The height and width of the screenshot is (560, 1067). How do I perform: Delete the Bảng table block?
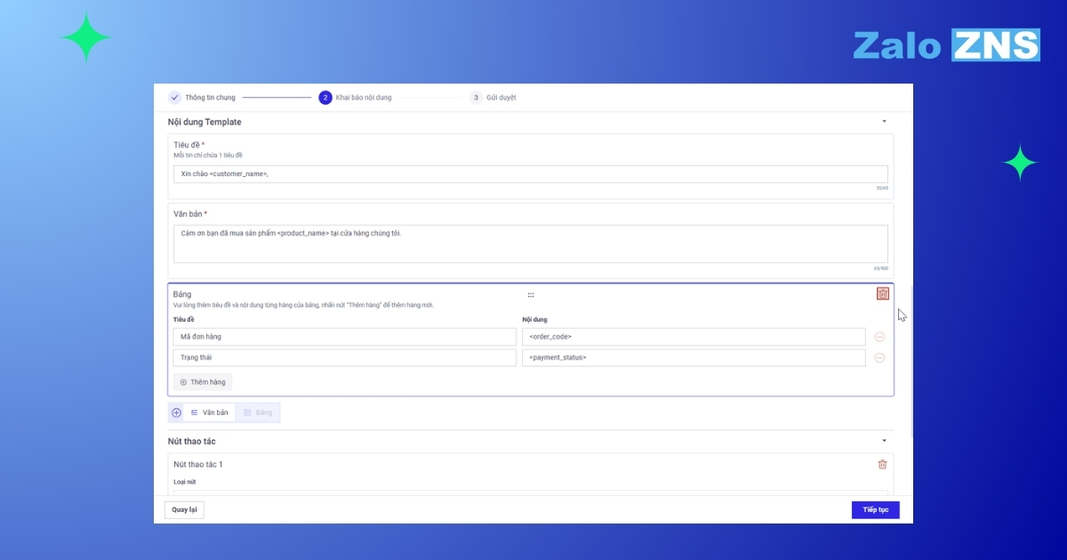point(882,294)
